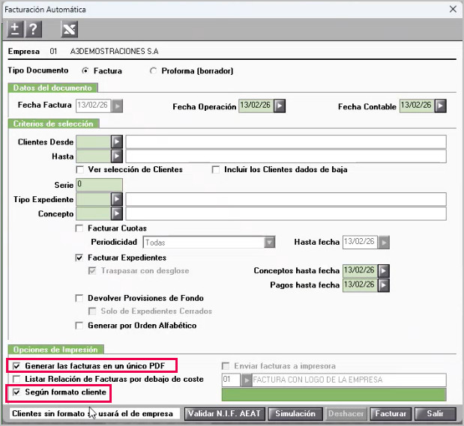
Task: Open the Fecha Operación date picker arrow
Action: [x=280, y=106]
